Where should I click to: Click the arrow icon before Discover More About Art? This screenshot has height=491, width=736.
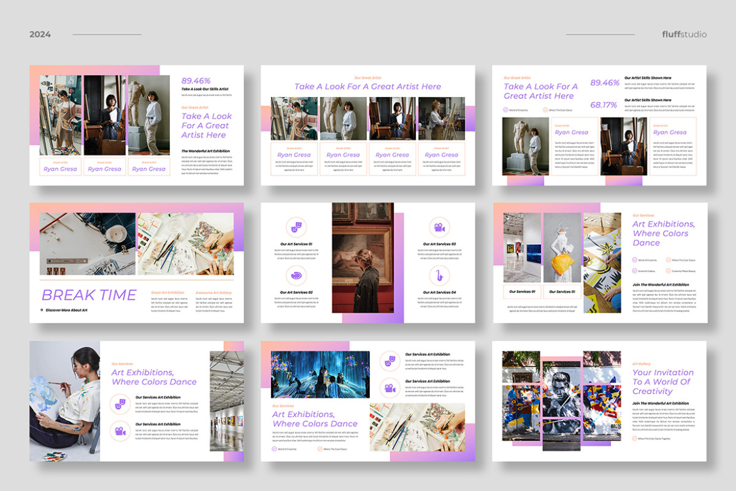click(x=40, y=309)
